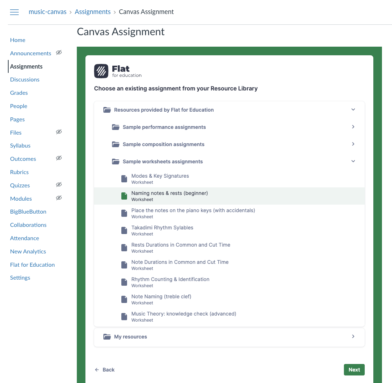Collapse the Sample worksheets assignments folder
Viewport: 392px width, 383px height.
pyautogui.click(x=353, y=161)
